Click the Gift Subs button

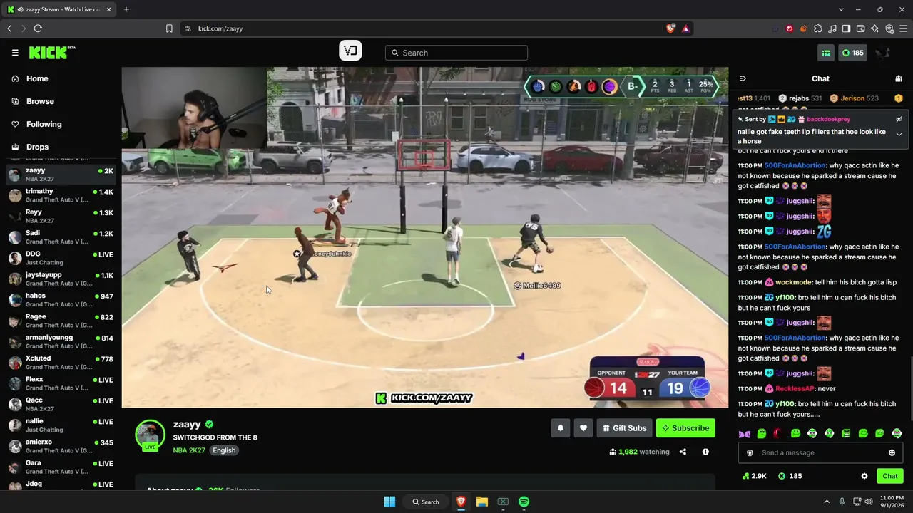pyautogui.click(x=624, y=428)
